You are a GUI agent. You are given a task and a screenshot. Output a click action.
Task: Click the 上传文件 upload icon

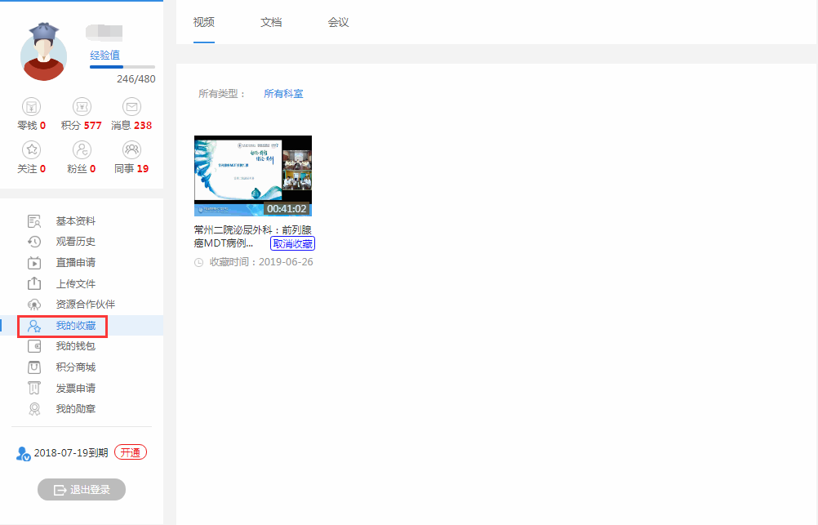34,283
